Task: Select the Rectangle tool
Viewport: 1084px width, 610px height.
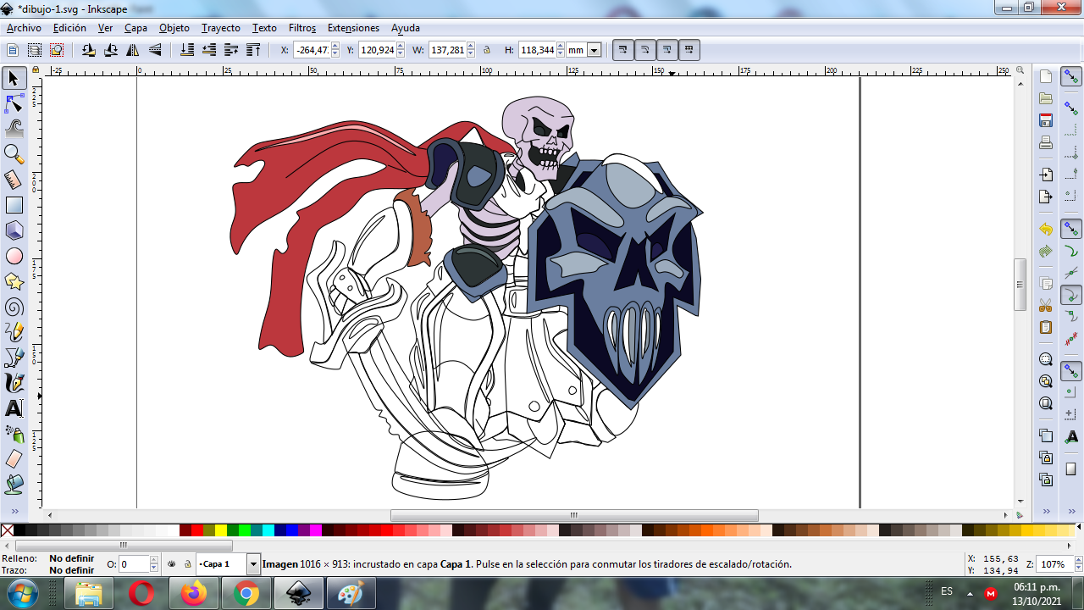Action: (x=14, y=205)
